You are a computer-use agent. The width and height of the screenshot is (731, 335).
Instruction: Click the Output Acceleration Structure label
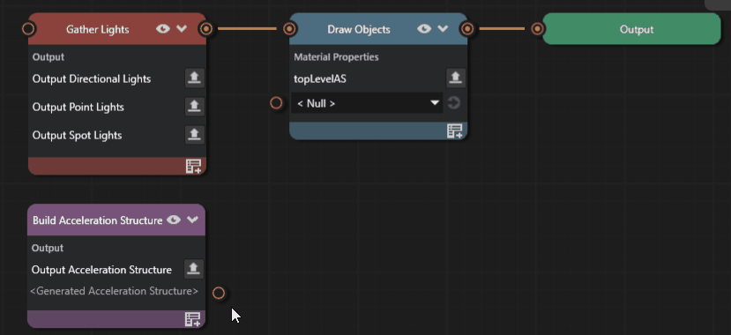tap(101, 270)
